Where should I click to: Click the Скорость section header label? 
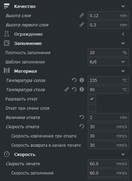(x=25, y=155)
